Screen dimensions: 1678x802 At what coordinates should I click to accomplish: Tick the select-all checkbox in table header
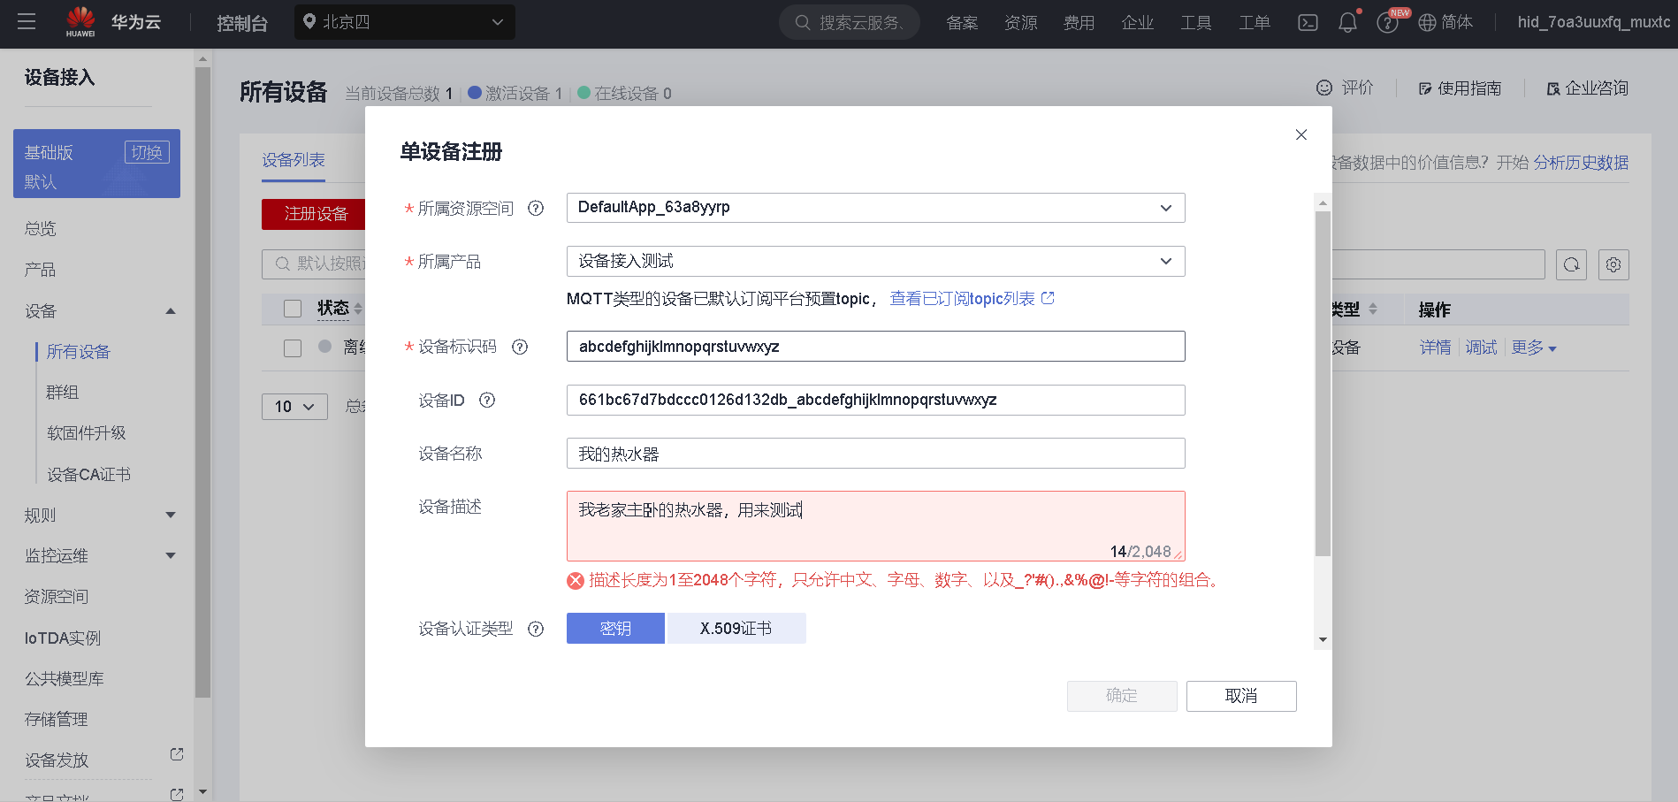tap(293, 309)
